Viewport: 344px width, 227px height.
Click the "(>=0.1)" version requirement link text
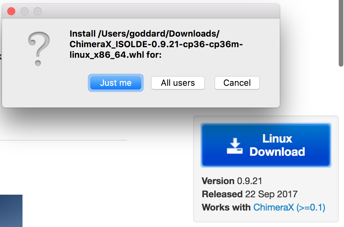pyautogui.click(x=311, y=207)
